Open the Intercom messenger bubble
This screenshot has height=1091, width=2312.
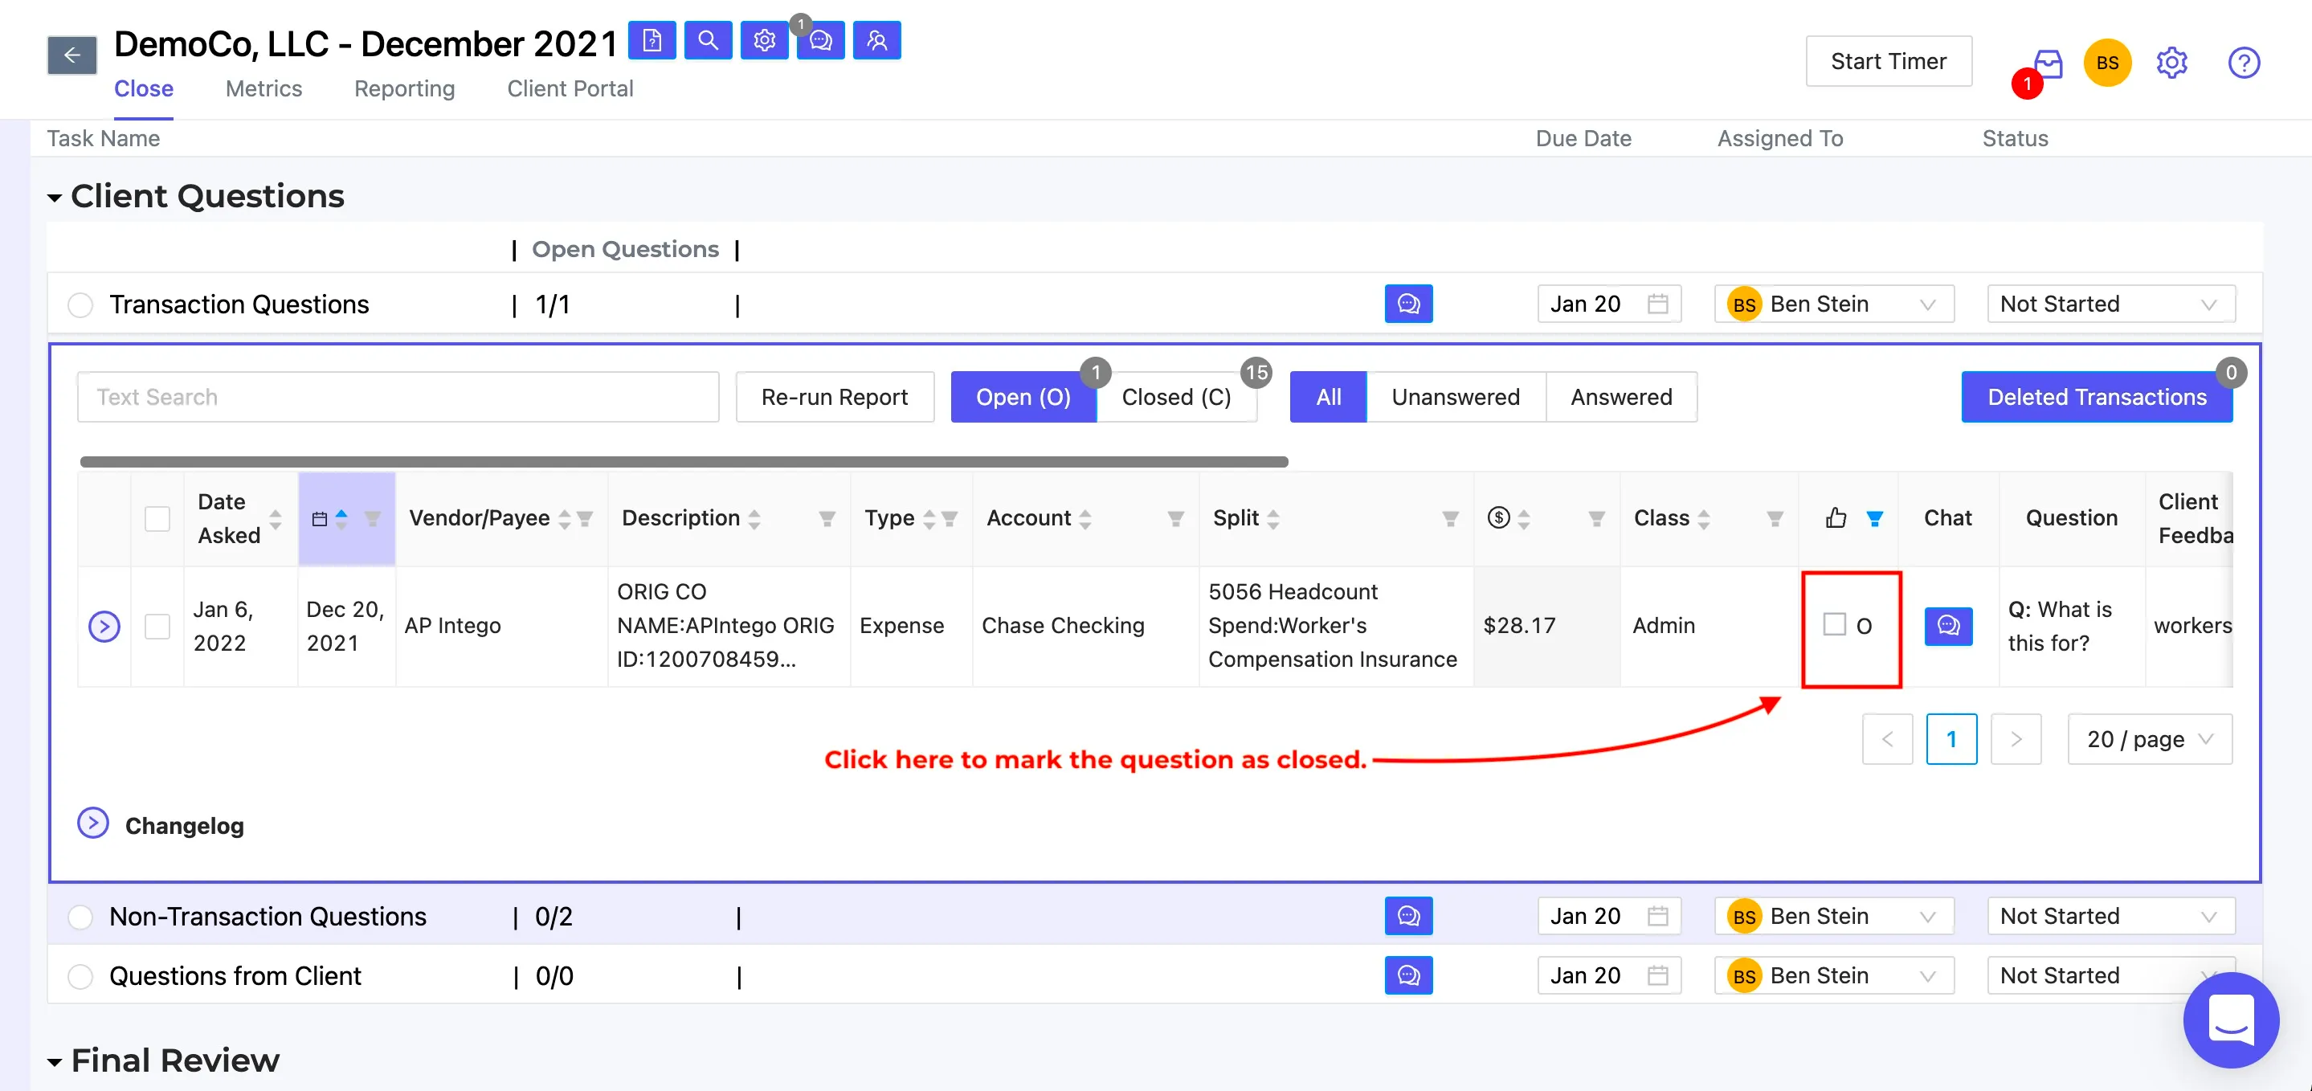coord(2231,1019)
